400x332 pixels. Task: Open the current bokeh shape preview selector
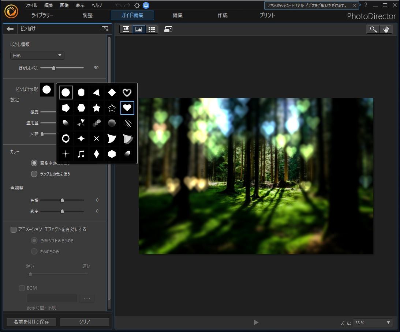47,90
